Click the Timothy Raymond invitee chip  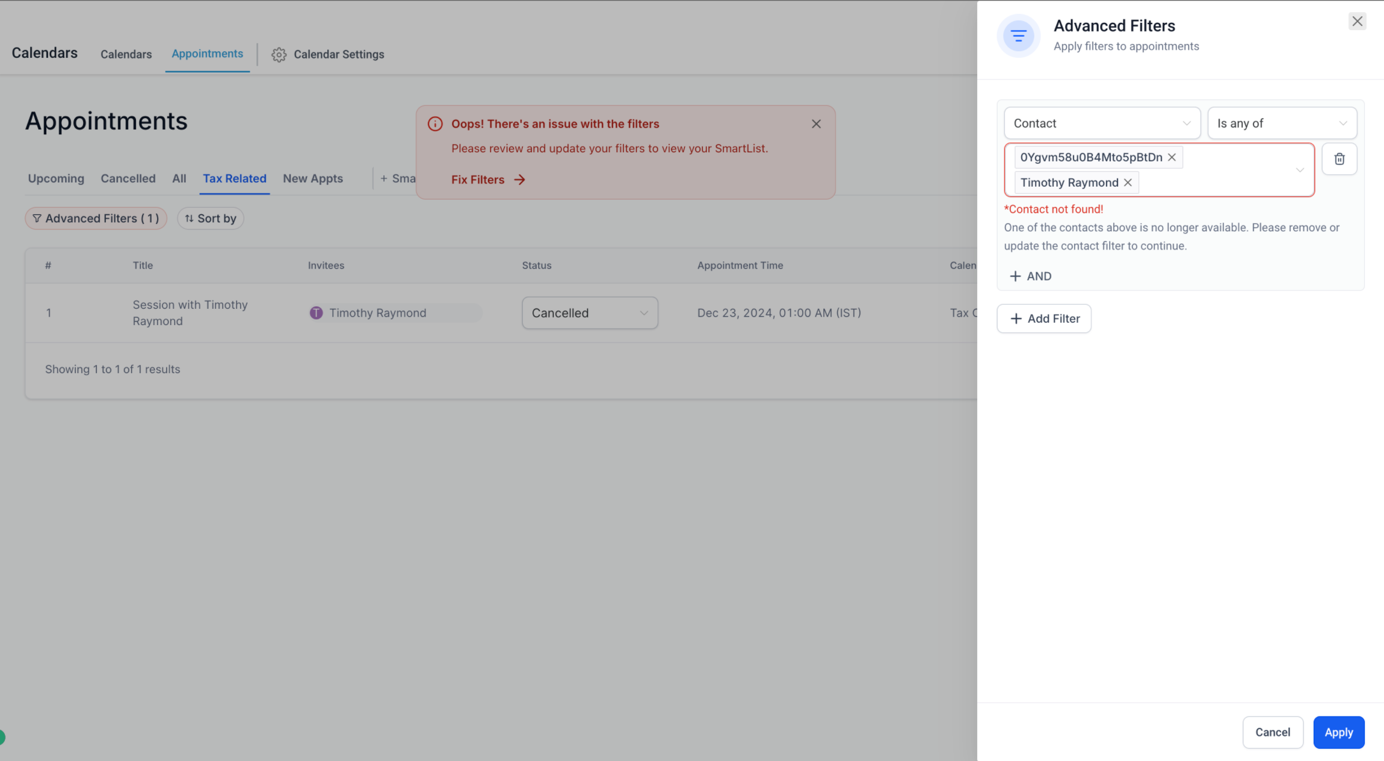377,313
